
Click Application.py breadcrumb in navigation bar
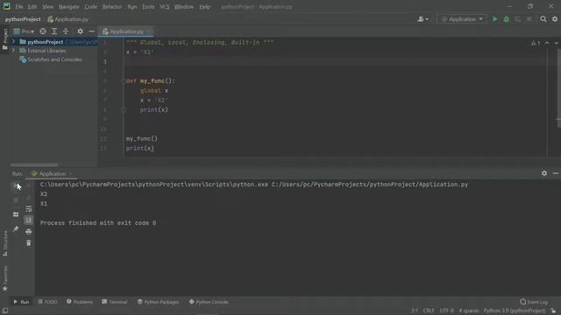coord(68,19)
